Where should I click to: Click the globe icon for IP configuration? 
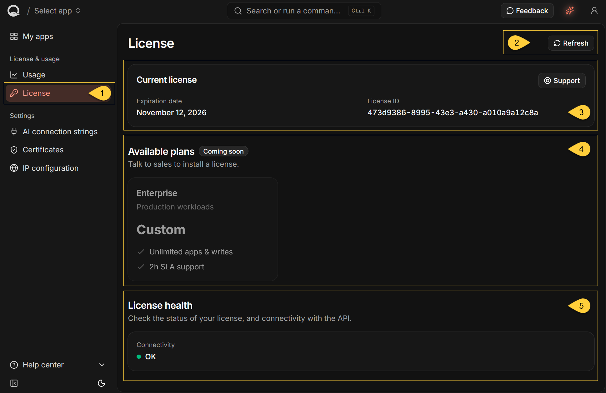click(14, 168)
